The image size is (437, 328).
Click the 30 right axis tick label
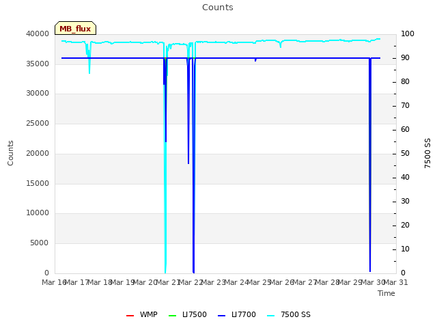[x=405, y=201]
